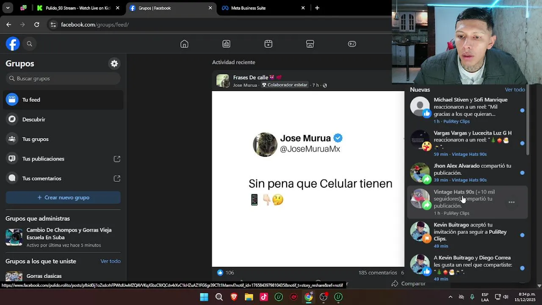Open Windows taskbar search
542x305 pixels.
[x=219, y=297]
